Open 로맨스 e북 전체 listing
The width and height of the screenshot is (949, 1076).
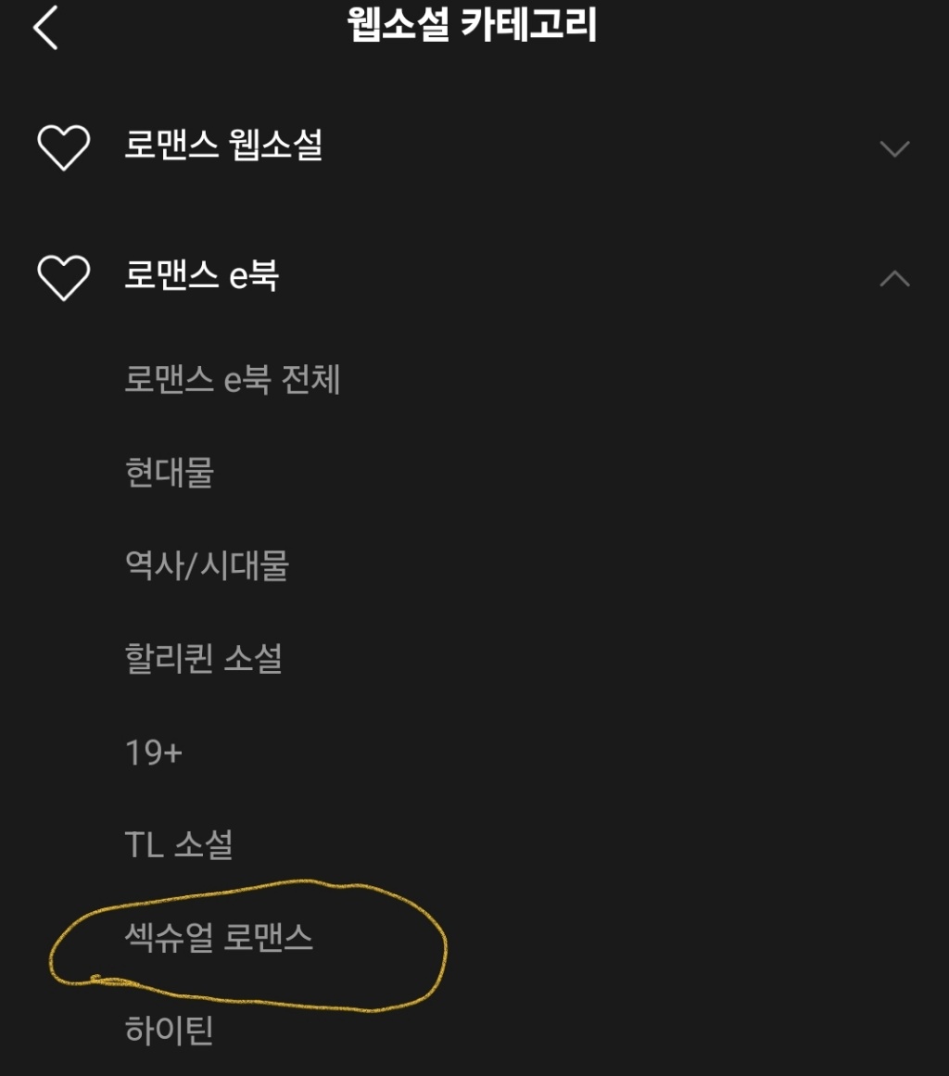click(233, 379)
